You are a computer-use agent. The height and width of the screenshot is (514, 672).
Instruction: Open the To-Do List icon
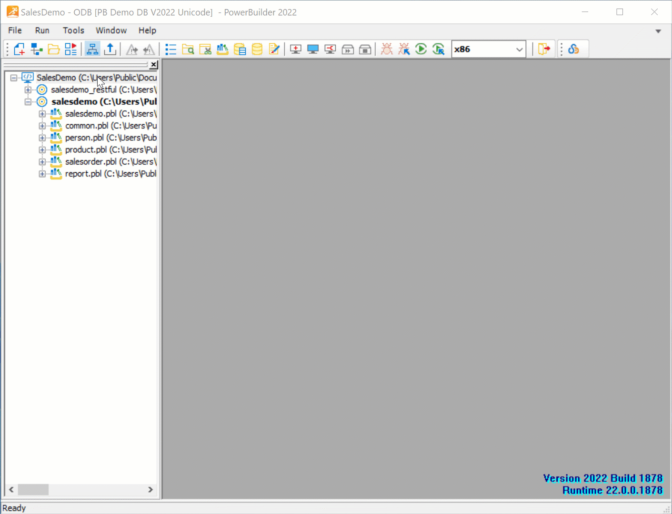[171, 49]
